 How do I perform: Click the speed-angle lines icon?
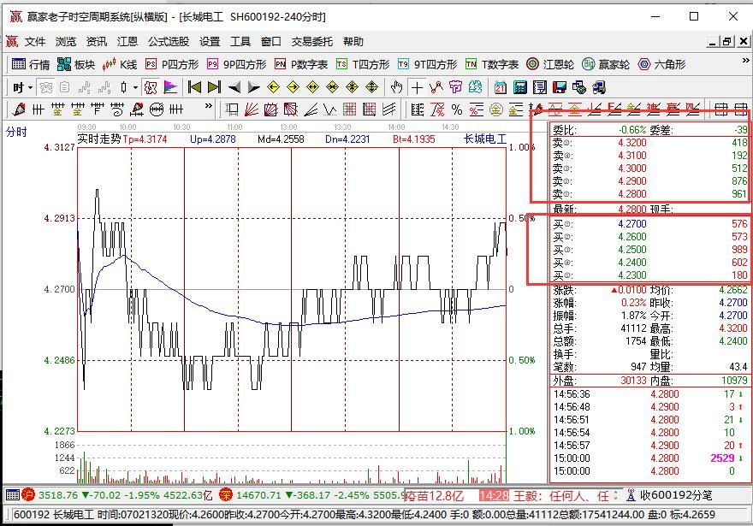click(311, 109)
